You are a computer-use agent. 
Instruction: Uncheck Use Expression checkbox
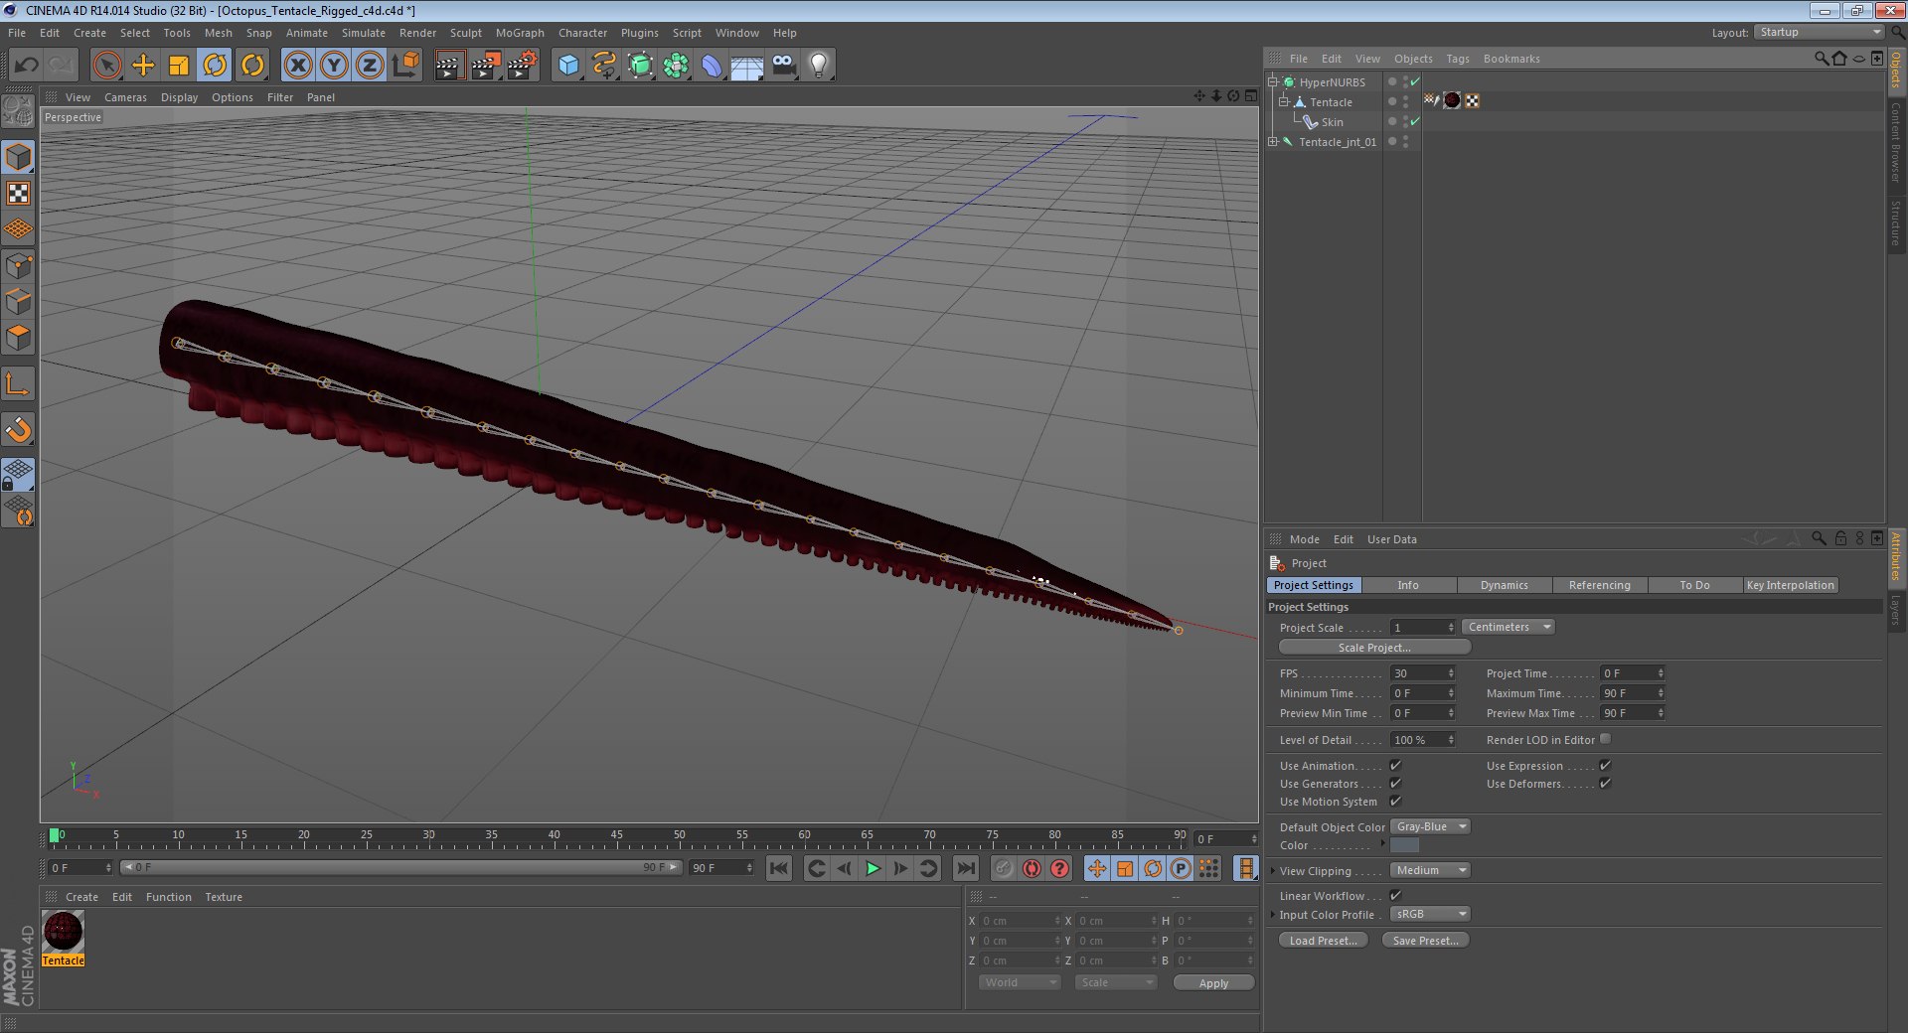[1605, 765]
